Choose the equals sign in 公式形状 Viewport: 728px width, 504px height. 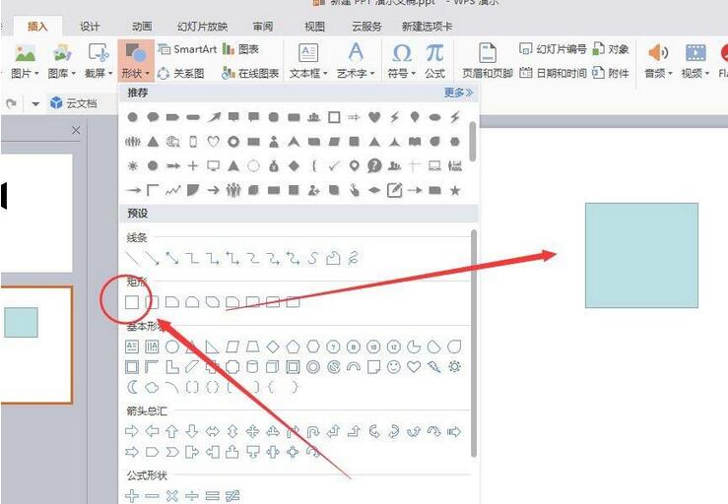click(x=212, y=496)
